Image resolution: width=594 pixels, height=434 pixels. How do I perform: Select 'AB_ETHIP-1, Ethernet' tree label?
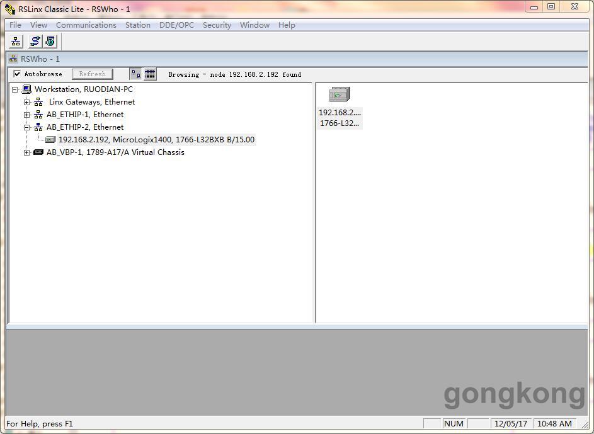tap(85, 115)
